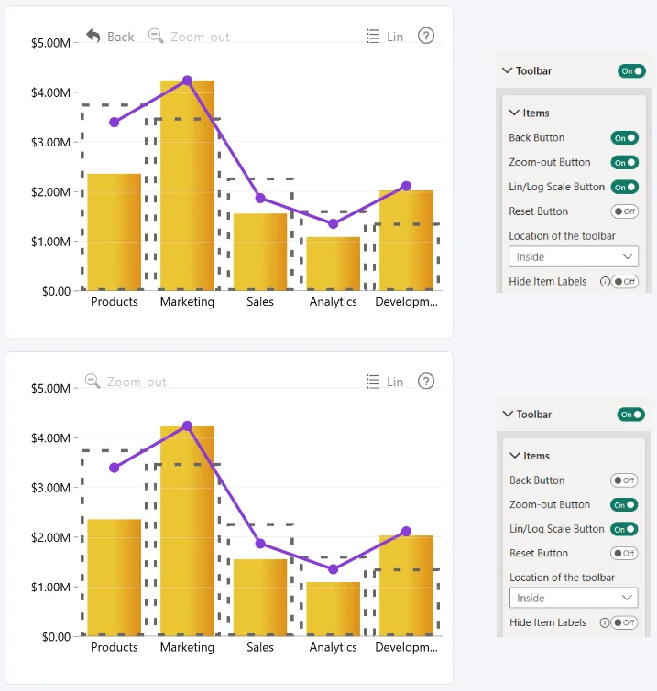657x691 pixels.
Task: Select the Analytics bar in bottom chart
Action: click(334, 609)
